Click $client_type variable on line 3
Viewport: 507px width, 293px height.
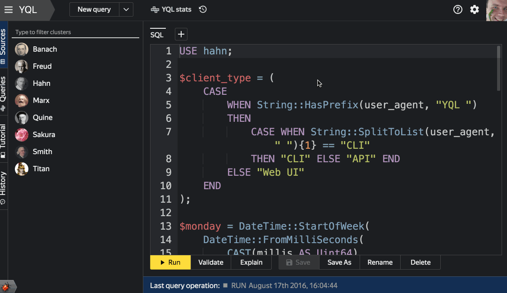(215, 78)
